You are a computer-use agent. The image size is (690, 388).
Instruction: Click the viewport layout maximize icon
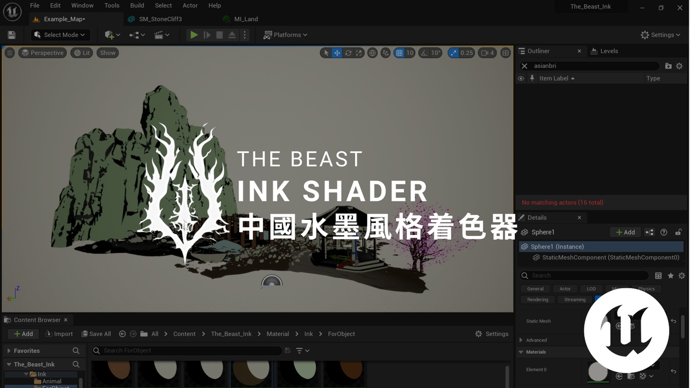[506, 53]
